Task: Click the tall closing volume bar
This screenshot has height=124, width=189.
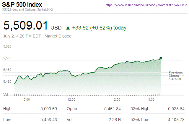Action: pos(161,90)
